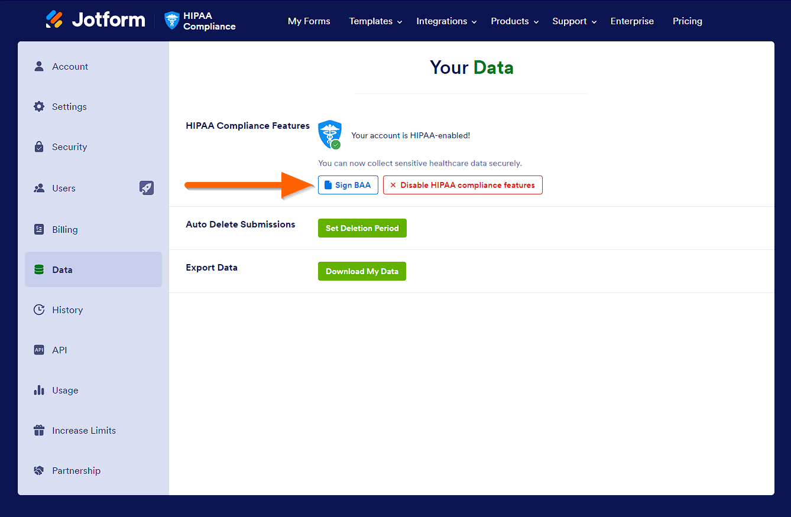Viewport: 791px width, 517px height.
Task: Expand the Products dropdown menu
Action: click(x=515, y=21)
